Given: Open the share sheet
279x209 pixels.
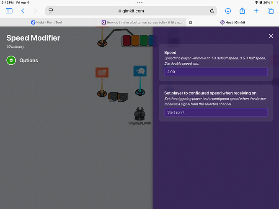Looking at the screenshot, I should [242, 11].
